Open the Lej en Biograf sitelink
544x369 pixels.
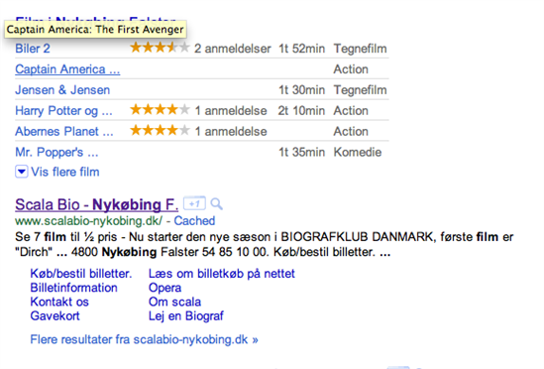pyautogui.click(x=186, y=315)
